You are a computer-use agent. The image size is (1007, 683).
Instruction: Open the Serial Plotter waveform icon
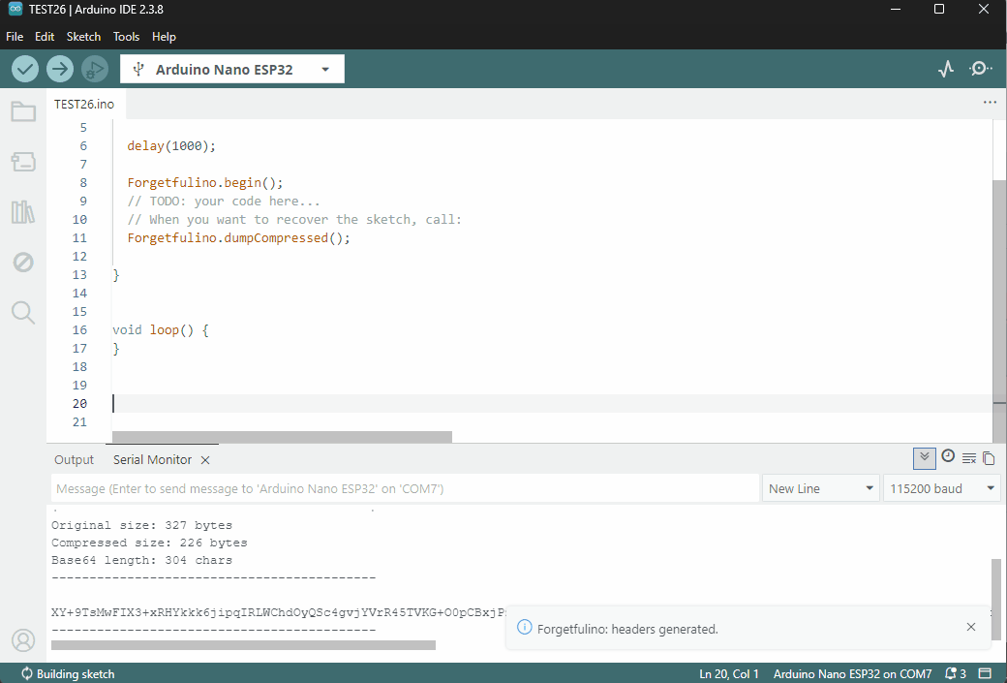[946, 69]
